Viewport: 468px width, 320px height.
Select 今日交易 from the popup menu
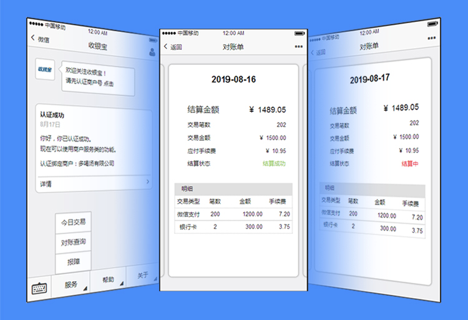(73, 222)
